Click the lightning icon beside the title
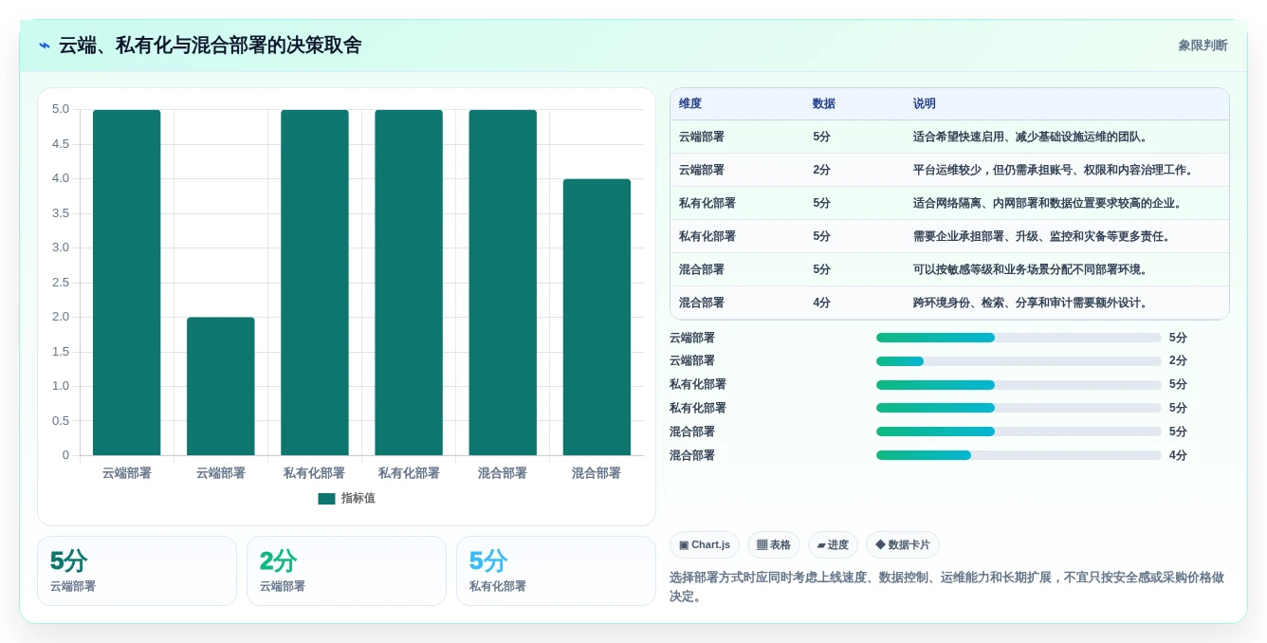Screen dimensions: 1267x643 click(x=45, y=46)
